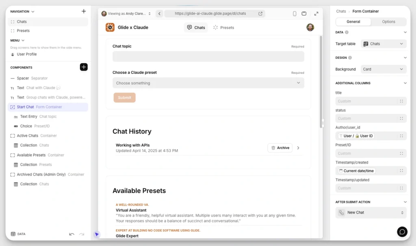The image size is (416, 246).
Task: Open the Target table Chats dropdown
Action: click(383, 44)
